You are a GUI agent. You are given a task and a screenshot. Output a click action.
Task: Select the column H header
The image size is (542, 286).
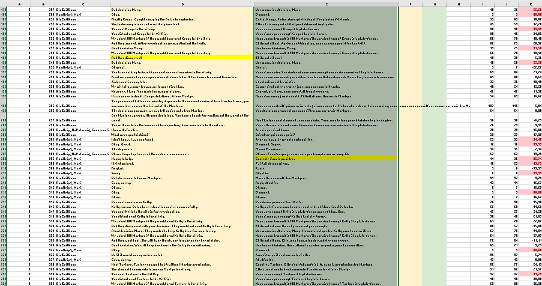point(459,4)
